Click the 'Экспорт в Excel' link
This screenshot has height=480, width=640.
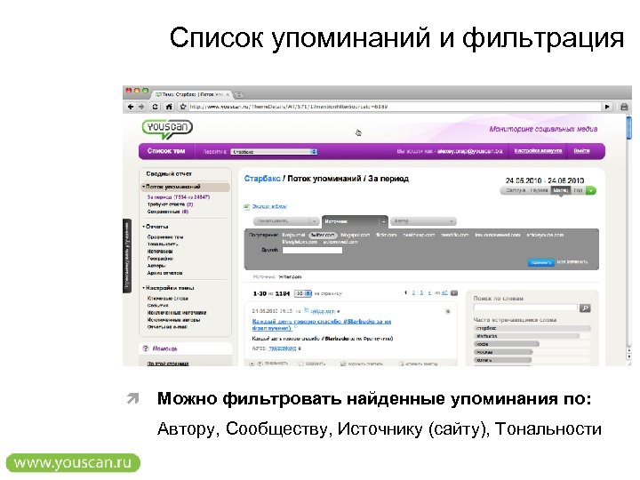point(269,206)
